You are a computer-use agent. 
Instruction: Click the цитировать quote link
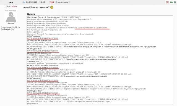[x=63, y=2]
